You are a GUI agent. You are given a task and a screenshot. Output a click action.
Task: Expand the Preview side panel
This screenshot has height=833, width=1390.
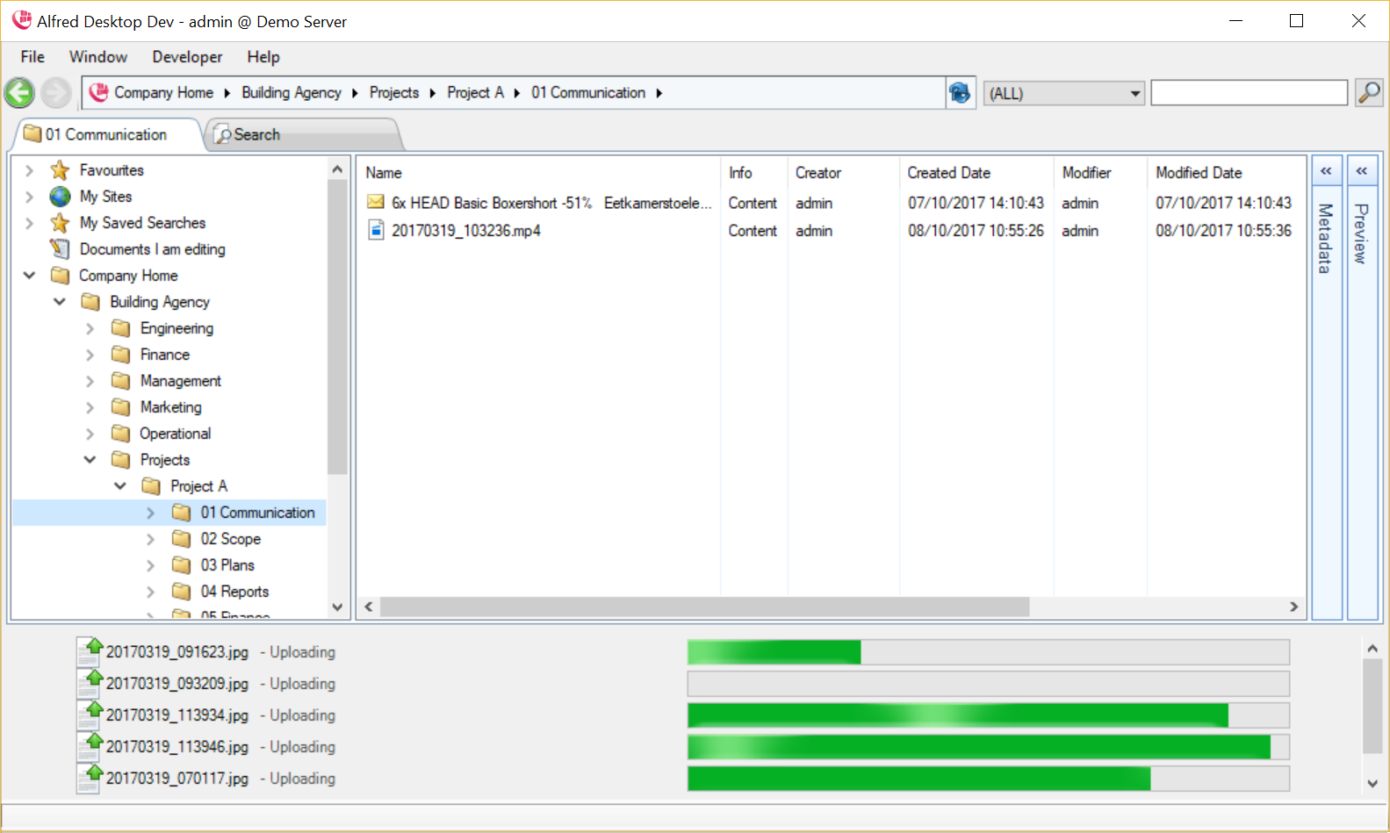(x=1361, y=171)
